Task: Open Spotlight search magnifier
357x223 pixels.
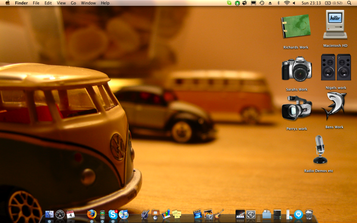Action: click(x=349, y=3)
